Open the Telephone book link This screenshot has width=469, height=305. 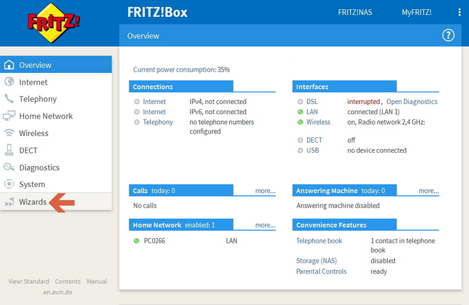[319, 241]
